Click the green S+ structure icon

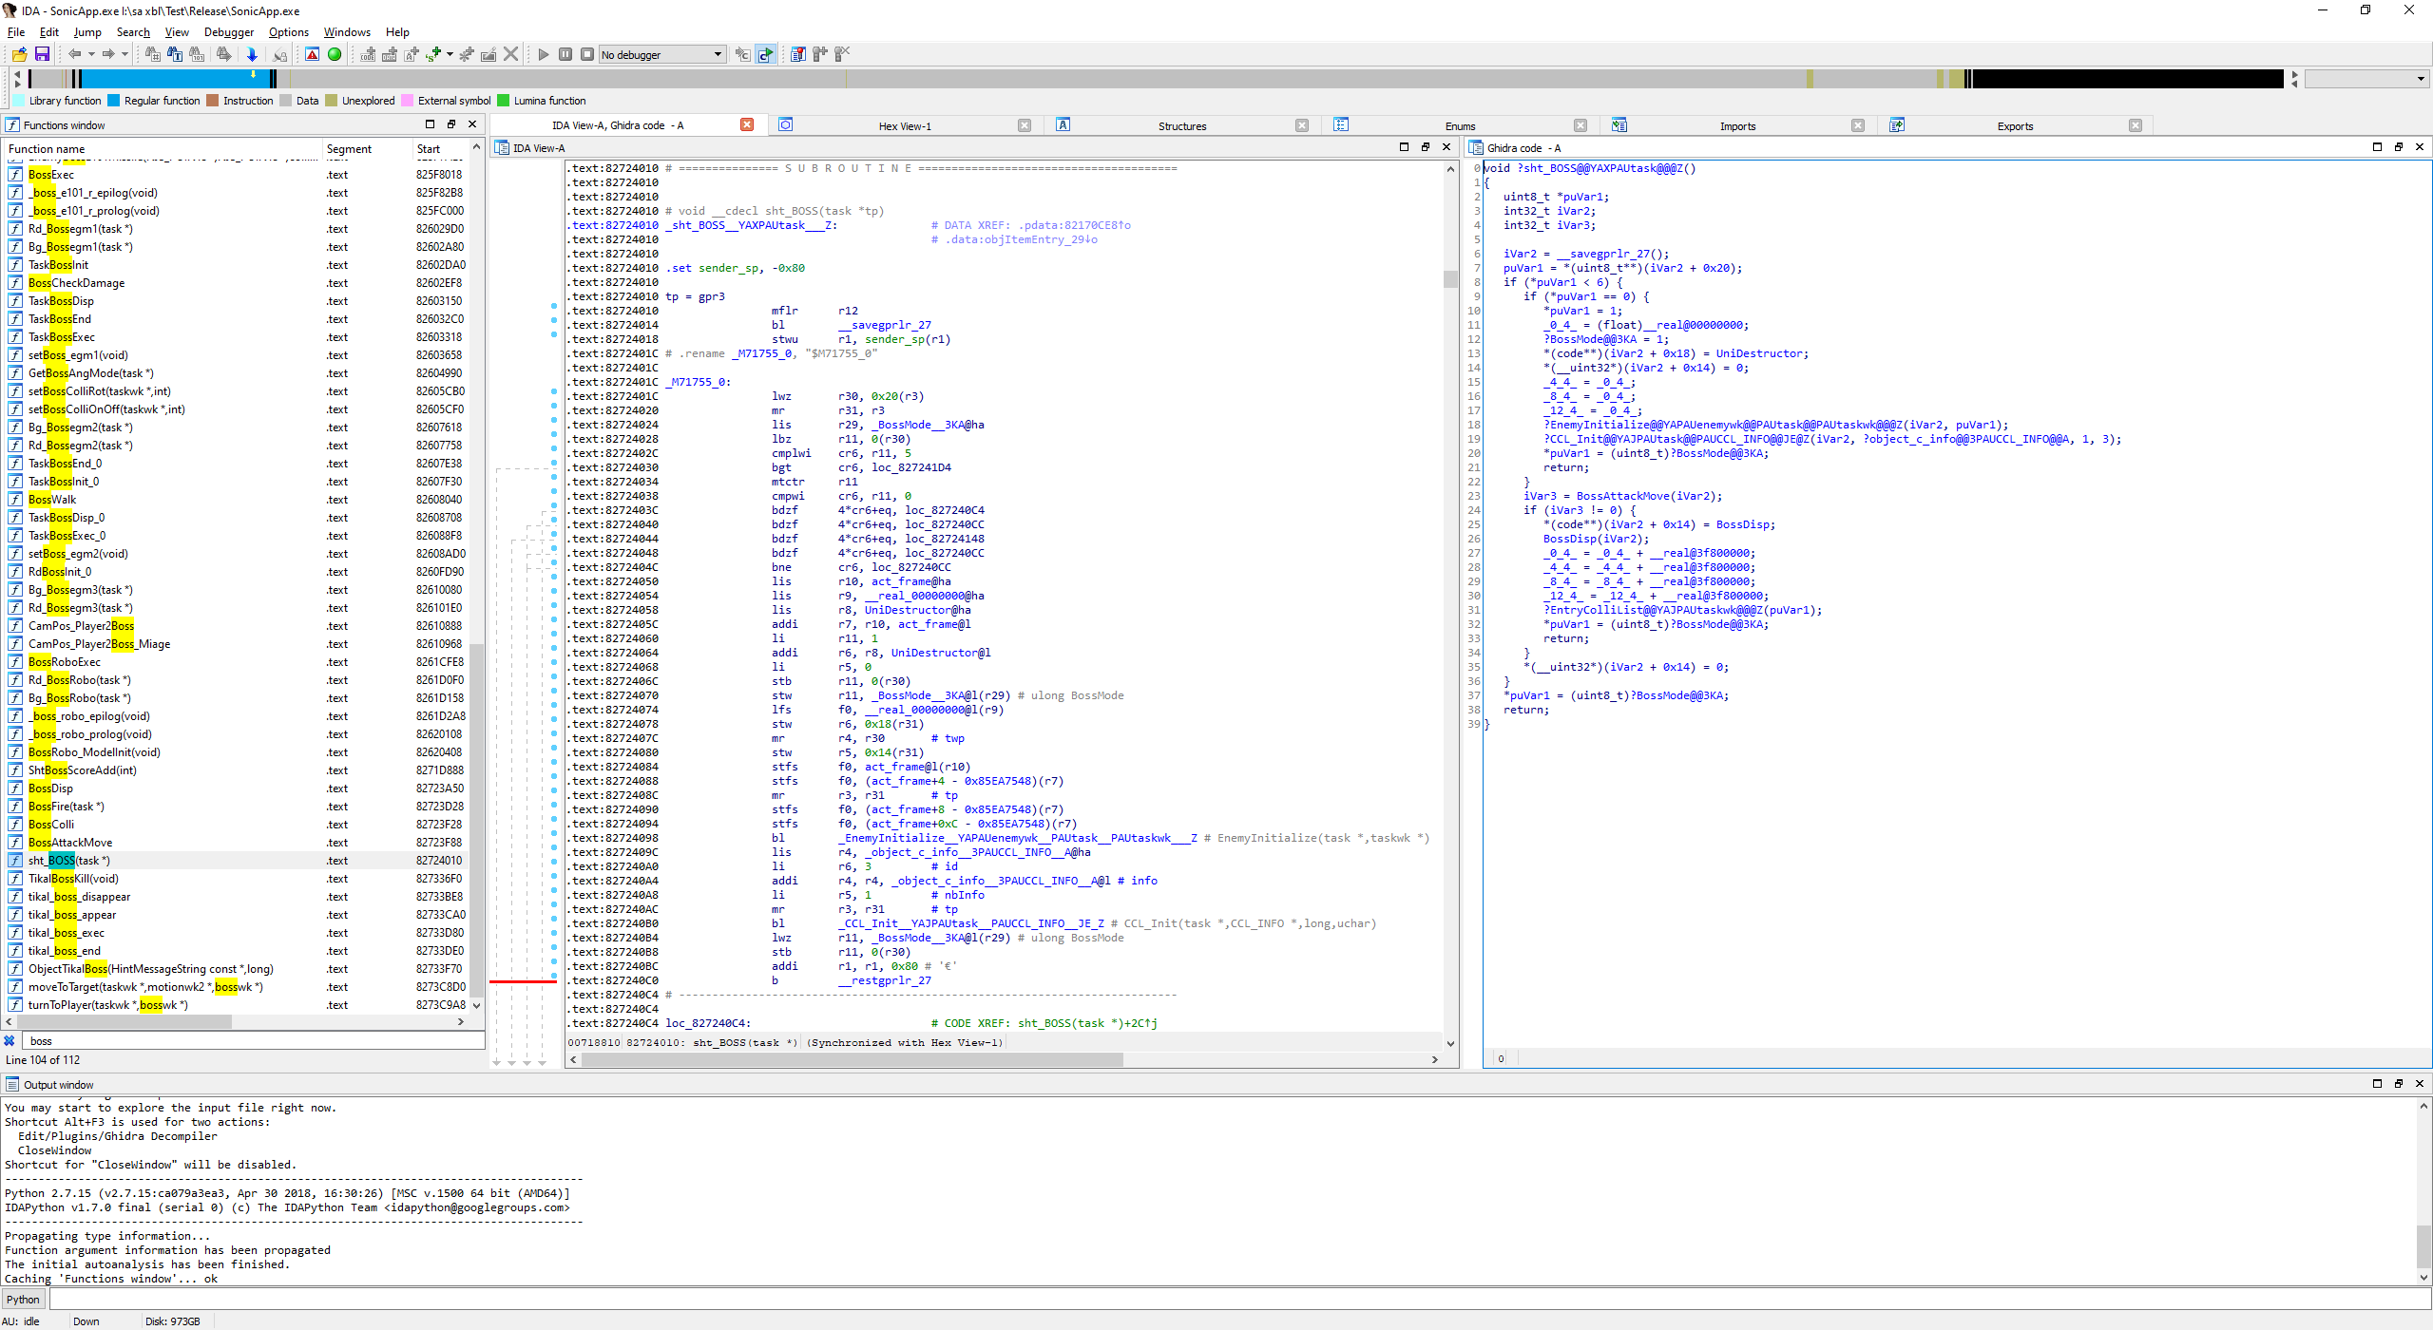tap(433, 54)
